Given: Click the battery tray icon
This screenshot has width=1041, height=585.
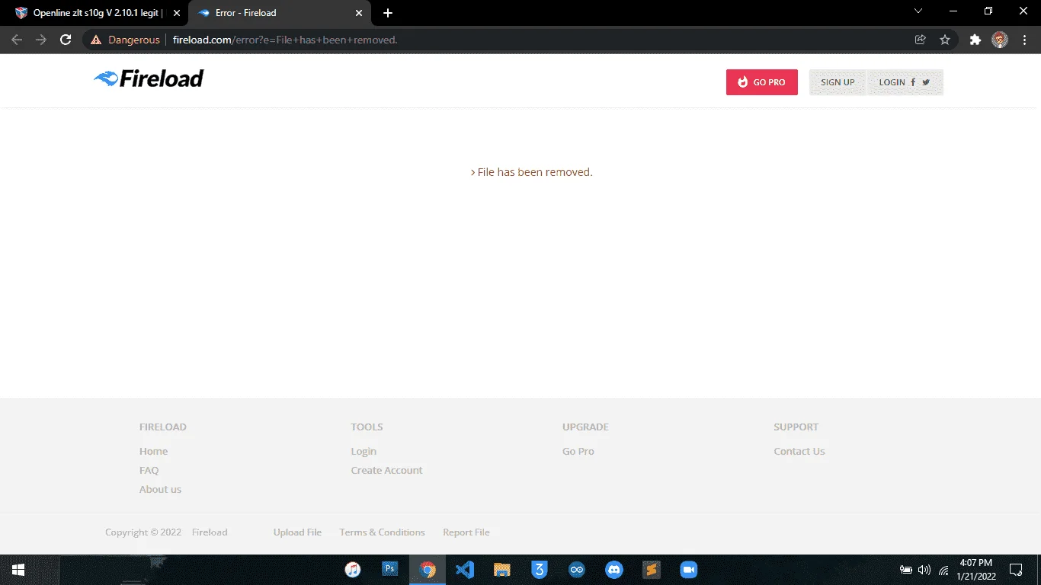Looking at the screenshot, I should [x=905, y=570].
